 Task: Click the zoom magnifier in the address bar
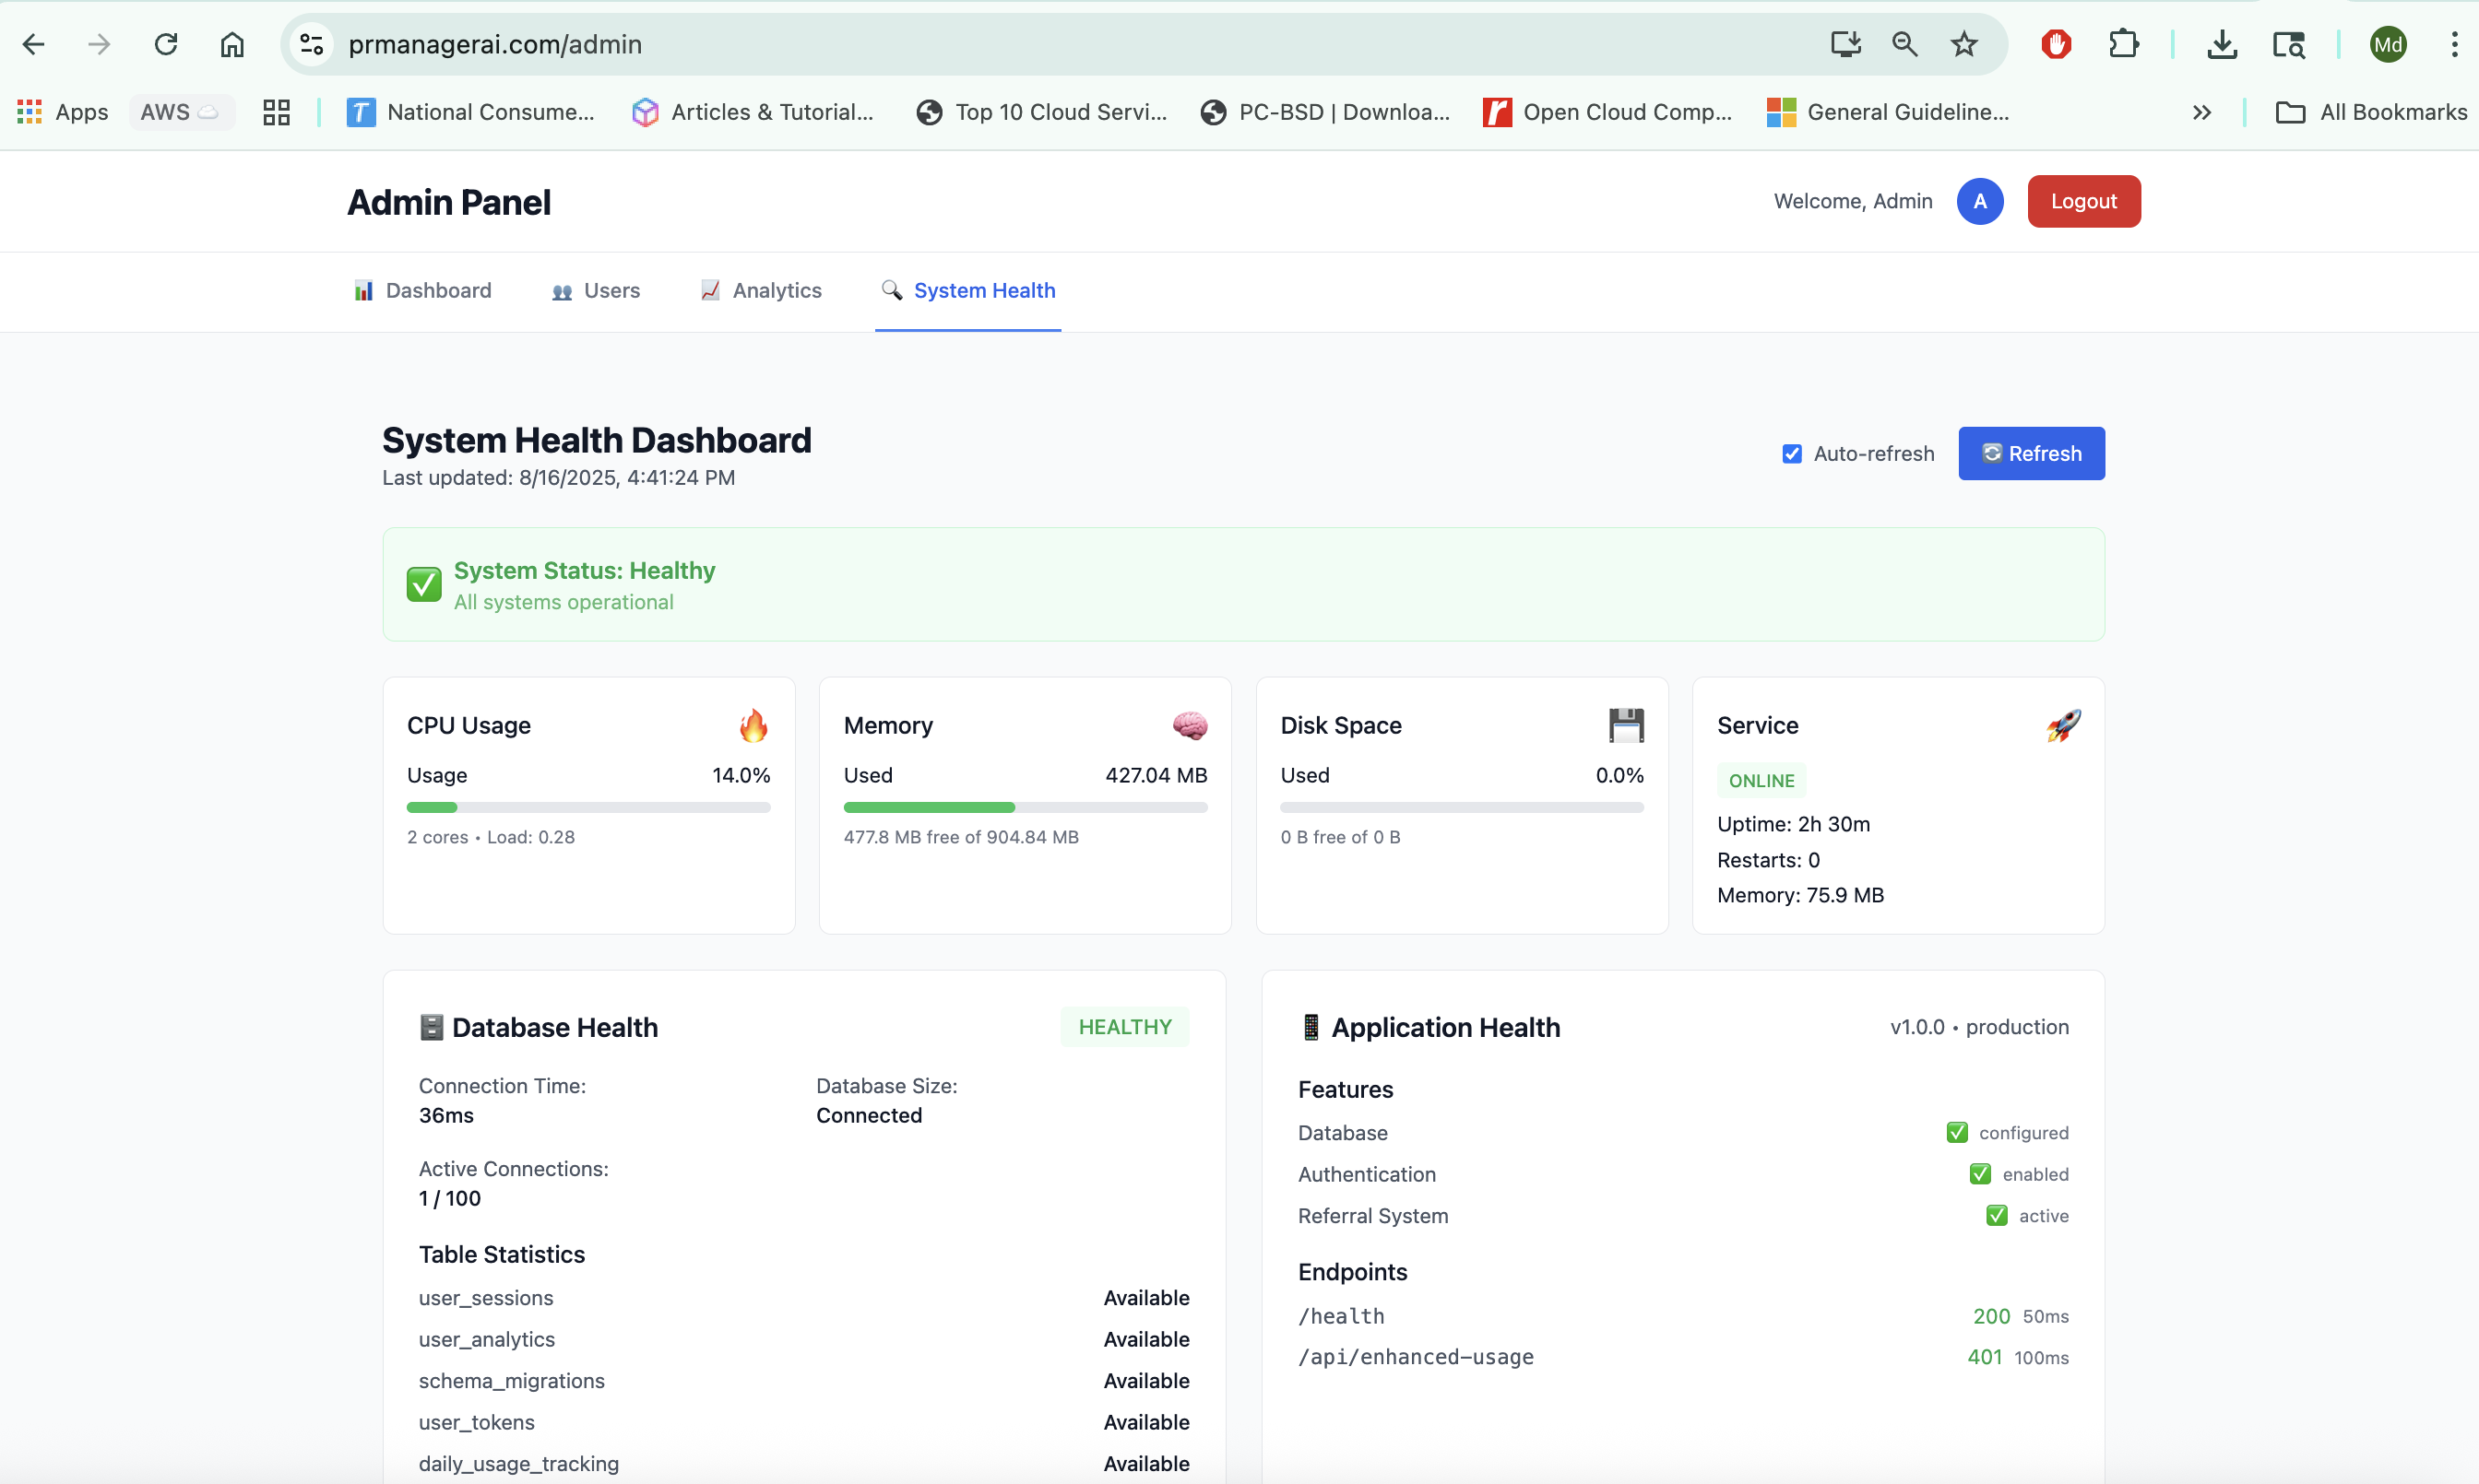click(x=1904, y=44)
